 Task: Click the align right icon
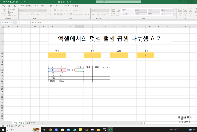pos(61,14)
